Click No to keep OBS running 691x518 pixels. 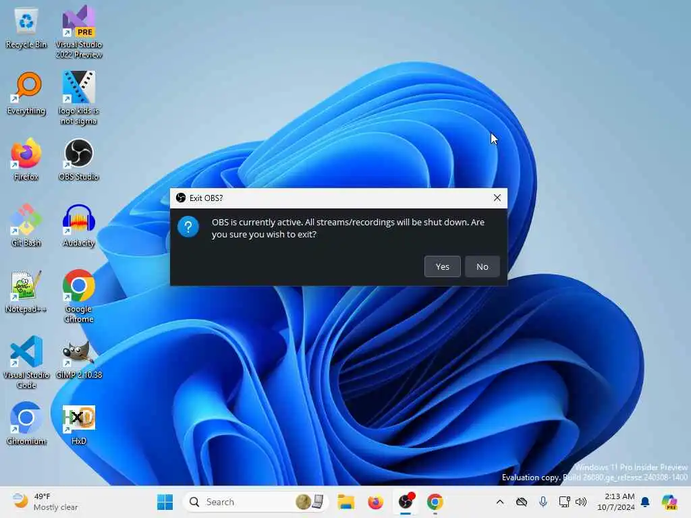482,266
